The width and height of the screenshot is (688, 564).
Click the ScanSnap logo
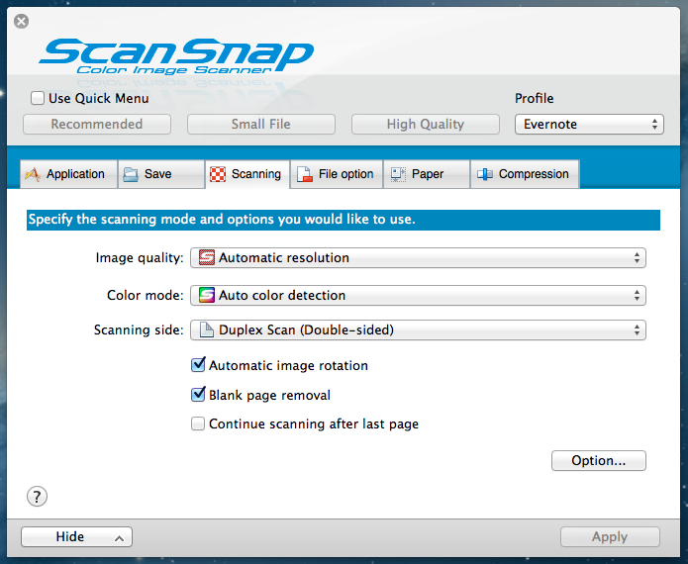tap(176, 57)
